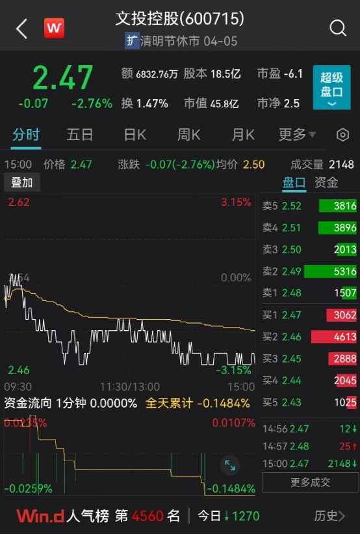The image size is (360, 534).
Task: Select buy level 买1 2.47 row
Action: [x=309, y=315]
